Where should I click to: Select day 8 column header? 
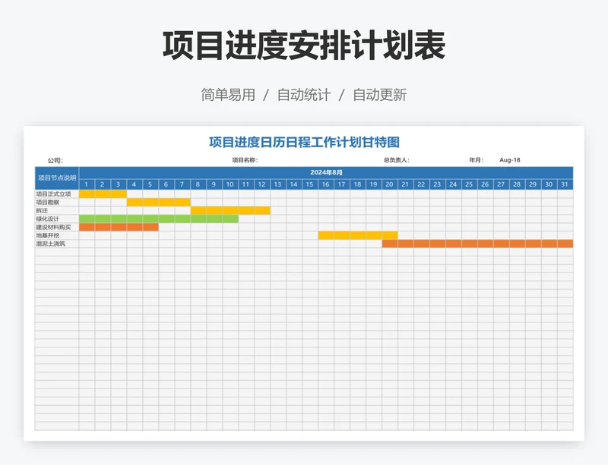(198, 184)
